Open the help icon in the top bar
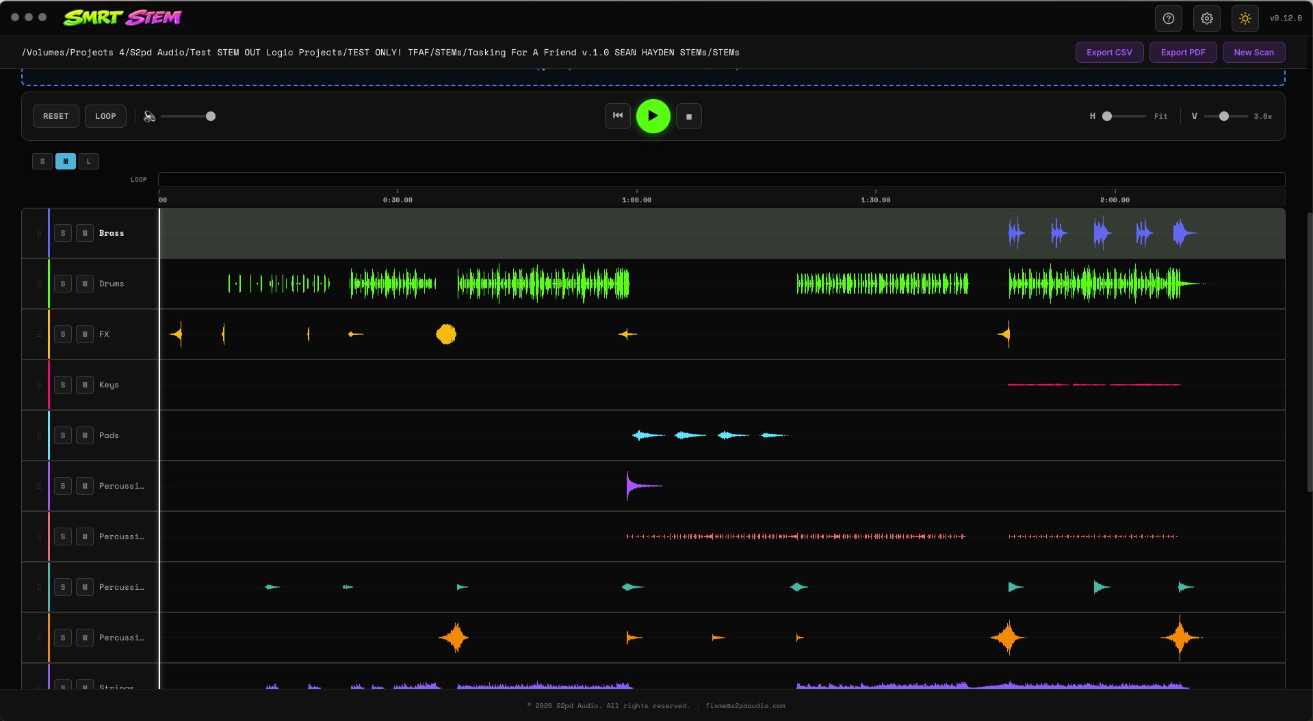 click(1168, 18)
